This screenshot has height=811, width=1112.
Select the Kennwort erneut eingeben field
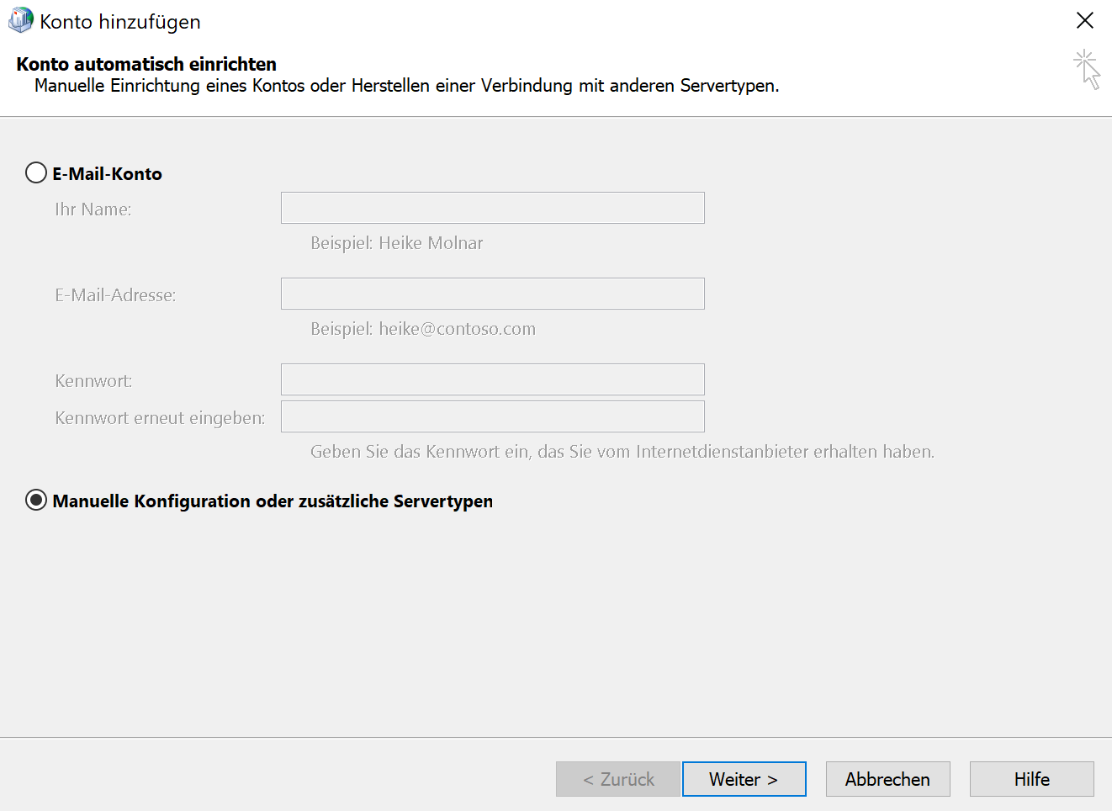[492, 416]
